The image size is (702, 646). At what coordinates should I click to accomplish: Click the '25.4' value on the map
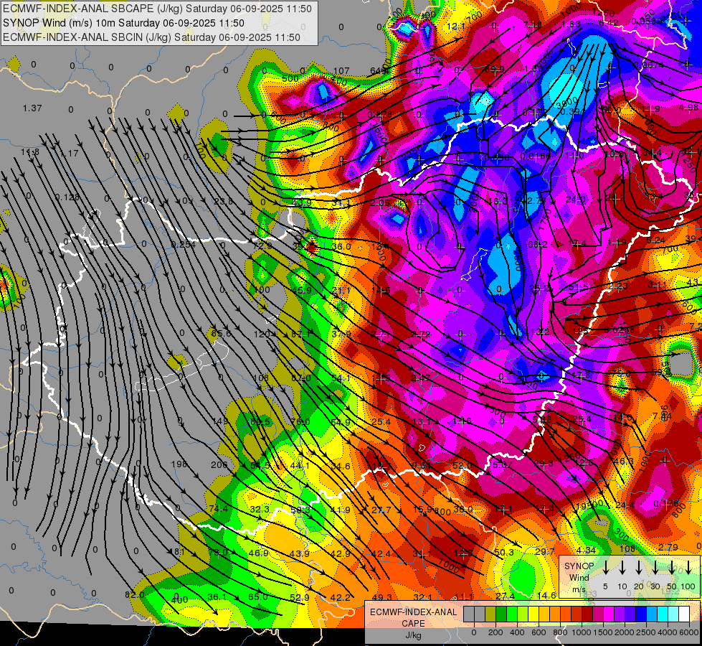click(x=381, y=422)
